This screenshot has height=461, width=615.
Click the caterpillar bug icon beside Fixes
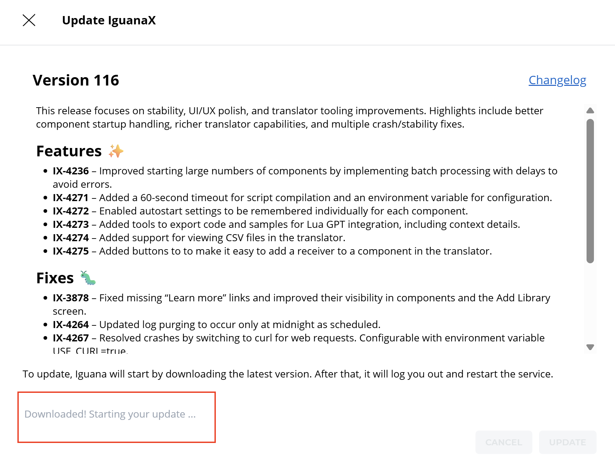[x=88, y=278]
